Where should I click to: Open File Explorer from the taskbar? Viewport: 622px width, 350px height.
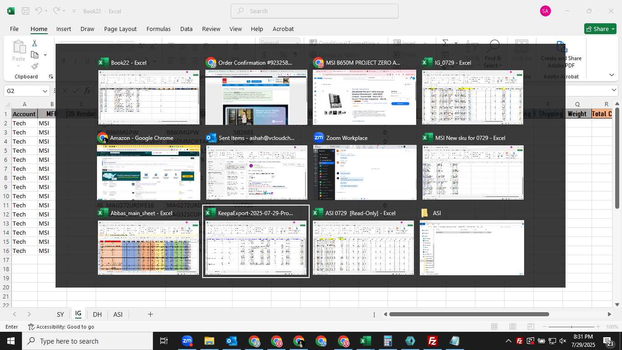209,341
